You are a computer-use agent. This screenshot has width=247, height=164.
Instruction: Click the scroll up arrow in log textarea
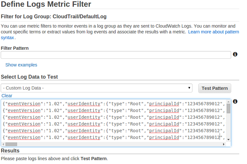[x=228, y=102]
